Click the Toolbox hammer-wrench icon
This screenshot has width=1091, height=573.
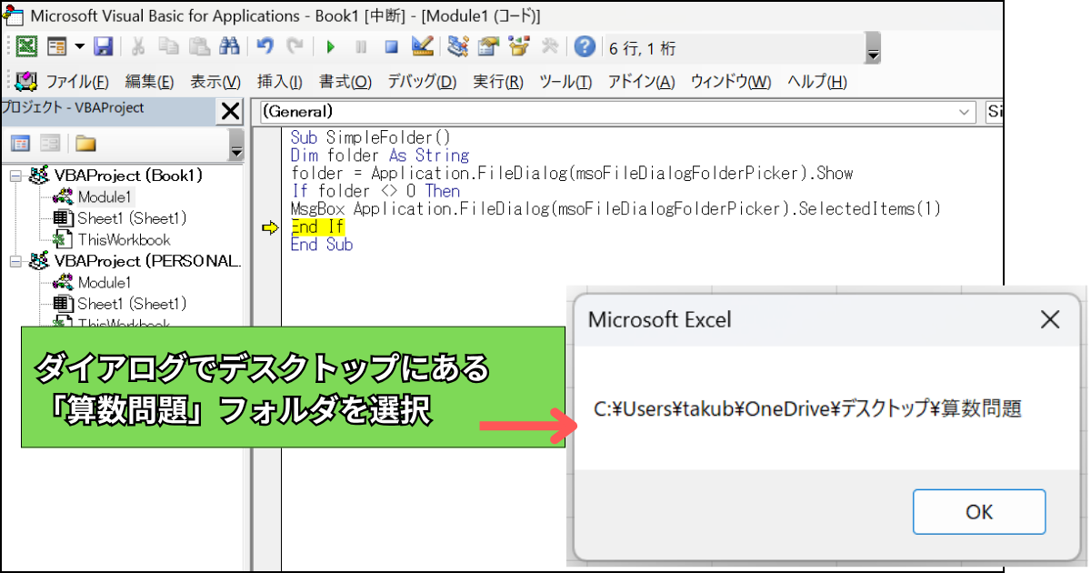point(549,46)
